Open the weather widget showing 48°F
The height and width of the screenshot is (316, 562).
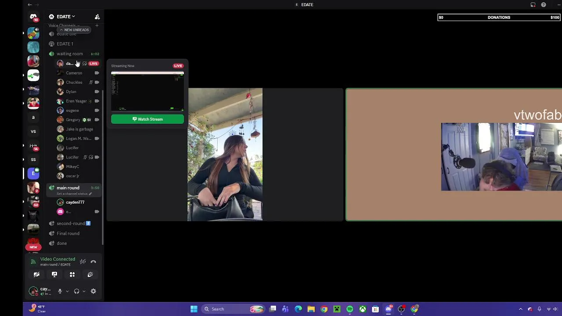(x=37, y=309)
